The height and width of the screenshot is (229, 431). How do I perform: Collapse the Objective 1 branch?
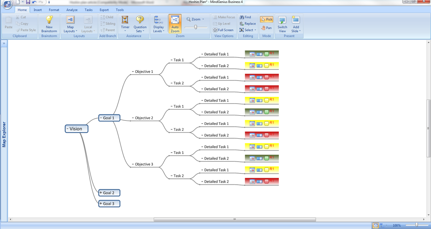[x=133, y=72]
